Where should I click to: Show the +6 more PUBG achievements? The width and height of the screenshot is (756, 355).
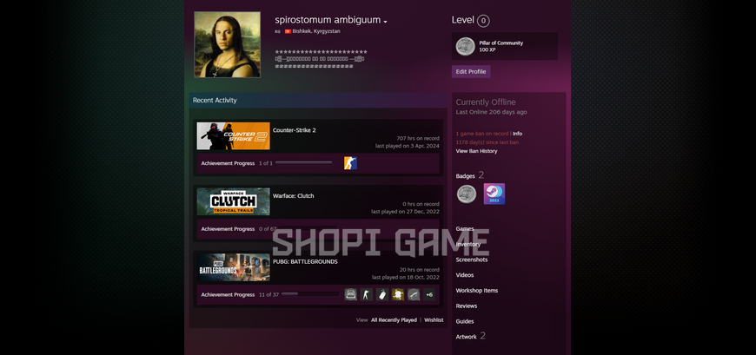point(429,294)
